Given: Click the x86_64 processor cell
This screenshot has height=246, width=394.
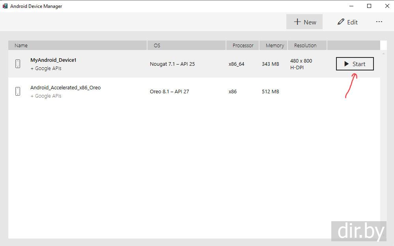Looking at the screenshot, I should pos(237,64).
